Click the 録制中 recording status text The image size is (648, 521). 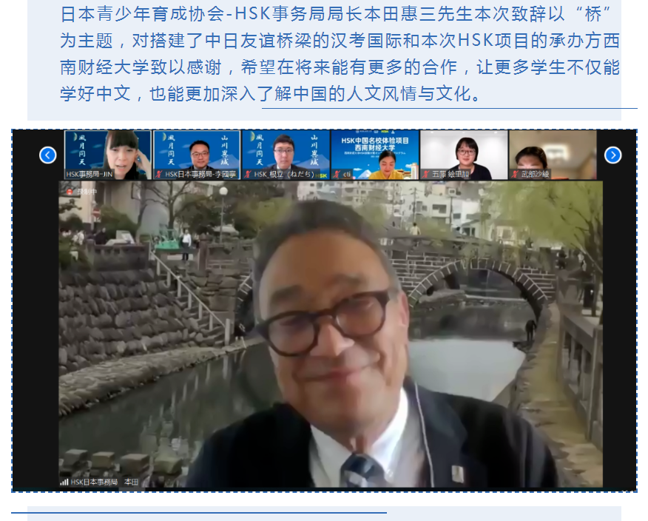(87, 191)
